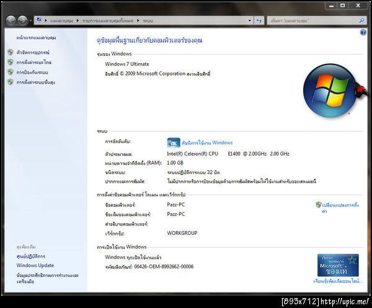Screen dimensions: 372x308
Task: Click the learn more online link
Action: click(338, 281)
